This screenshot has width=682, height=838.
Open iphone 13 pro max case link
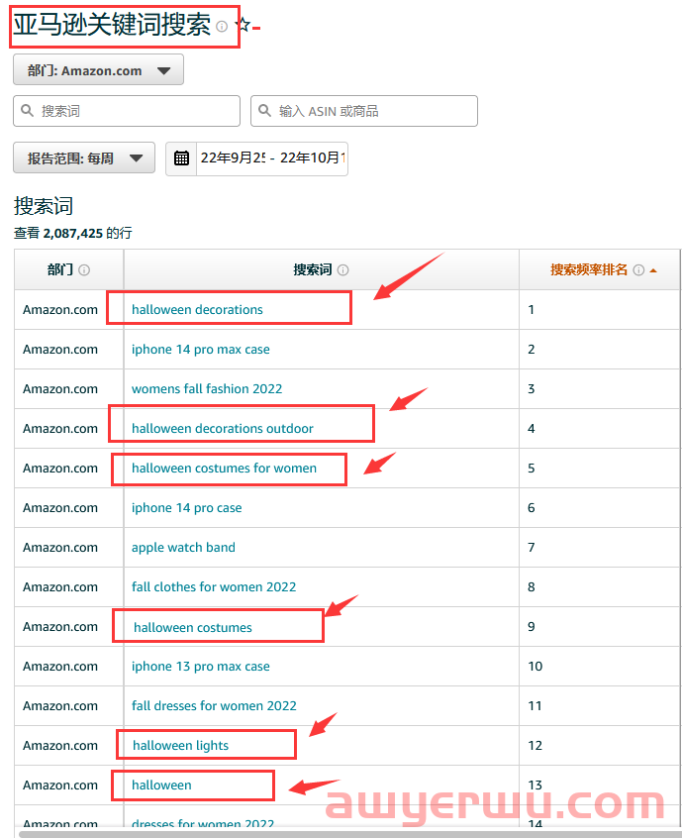pyautogui.click(x=200, y=667)
